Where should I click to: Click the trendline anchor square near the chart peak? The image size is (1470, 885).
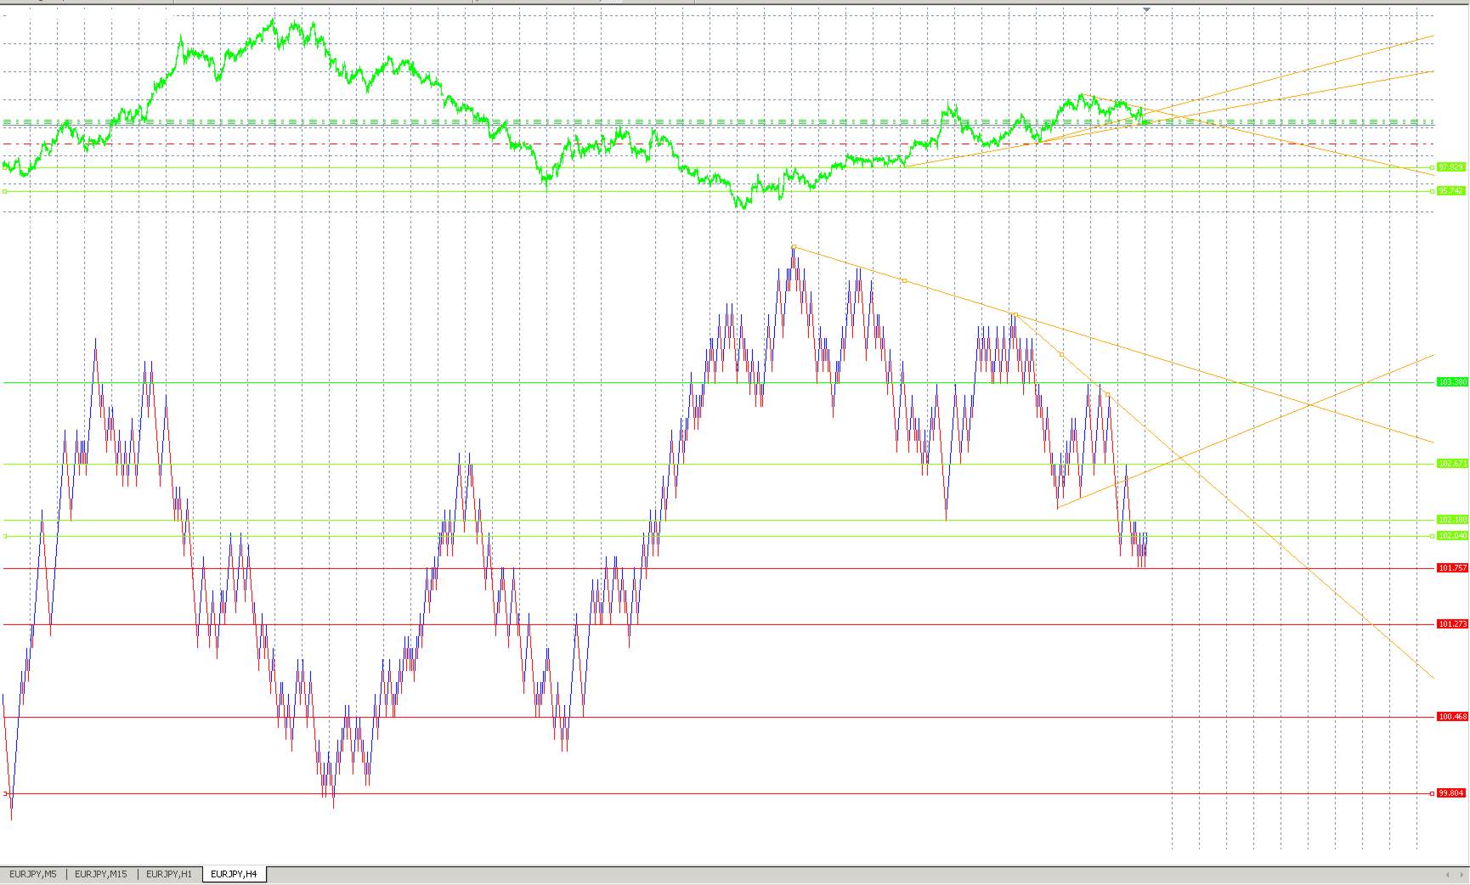click(793, 246)
